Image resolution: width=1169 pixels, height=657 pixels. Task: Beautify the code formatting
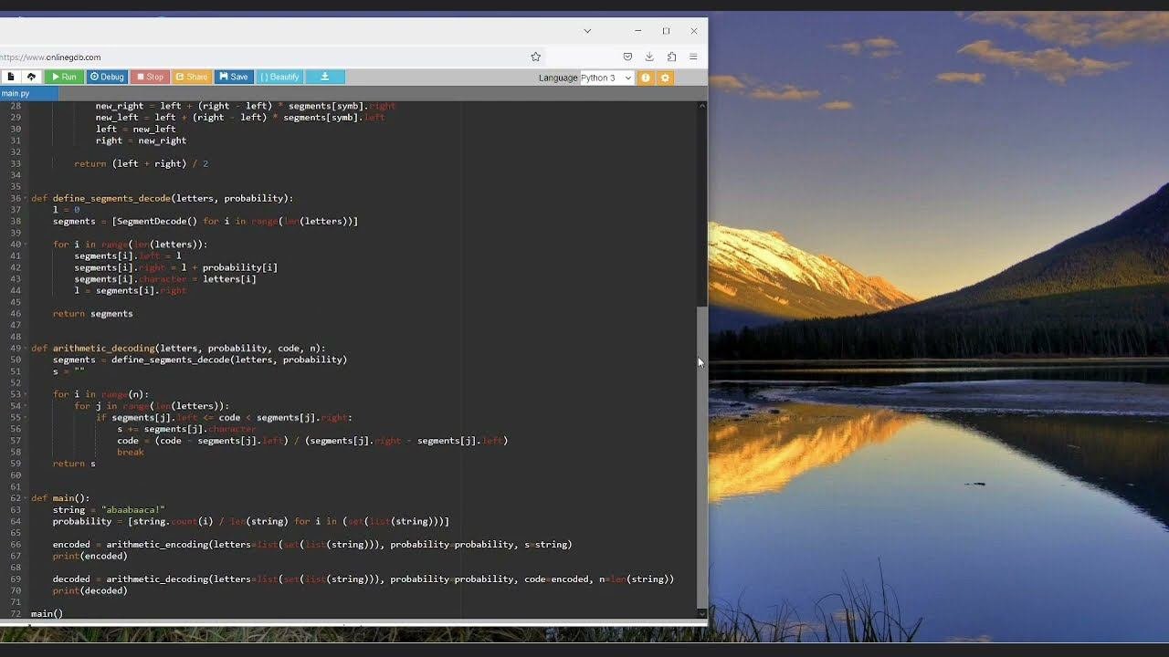[279, 78]
